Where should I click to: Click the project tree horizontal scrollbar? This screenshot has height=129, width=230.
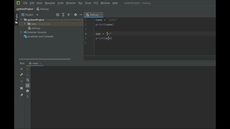click(45, 59)
